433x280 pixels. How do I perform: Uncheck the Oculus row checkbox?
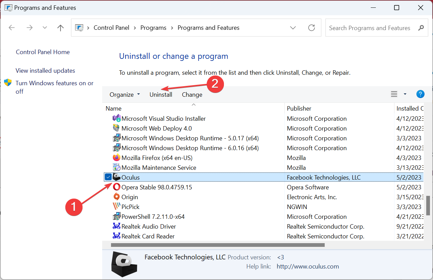point(108,177)
